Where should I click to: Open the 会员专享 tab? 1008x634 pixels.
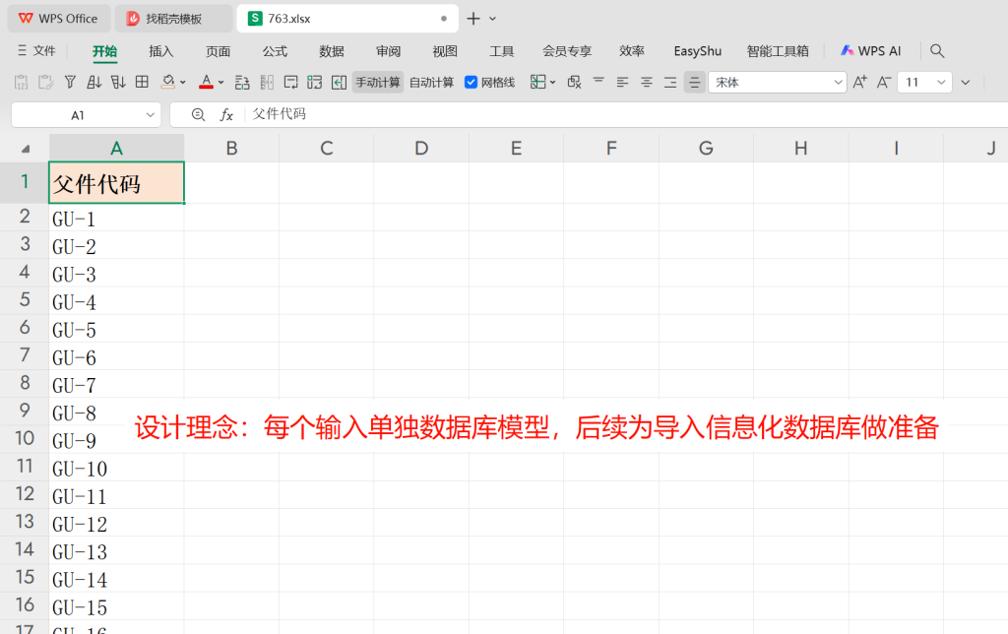pyautogui.click(x=566, y=51)
